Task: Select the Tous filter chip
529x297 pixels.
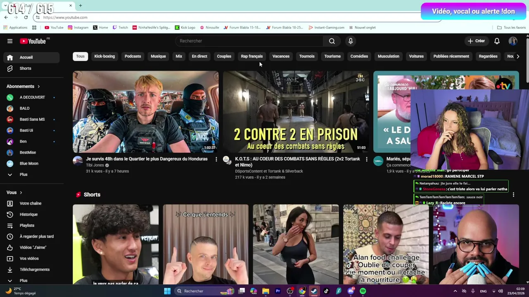Action: tap(80, 56)
